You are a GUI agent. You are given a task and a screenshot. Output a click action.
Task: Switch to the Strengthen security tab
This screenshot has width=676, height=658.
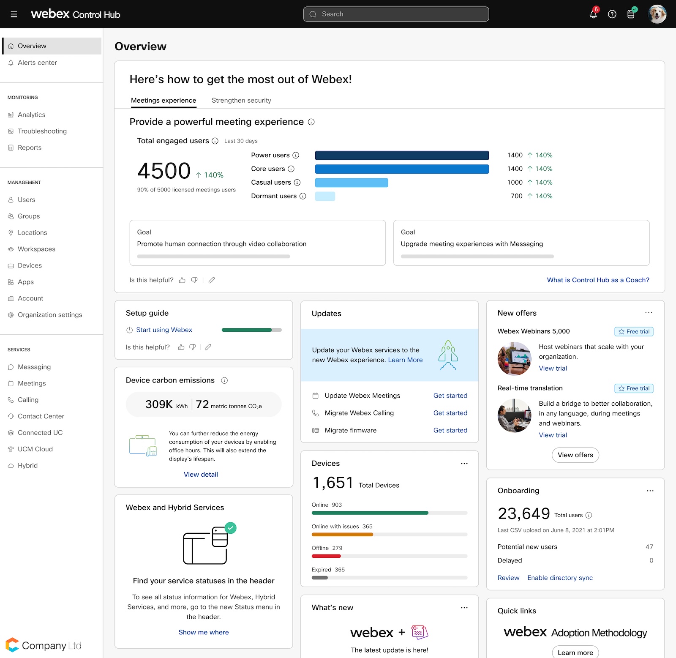click(241, 100)
